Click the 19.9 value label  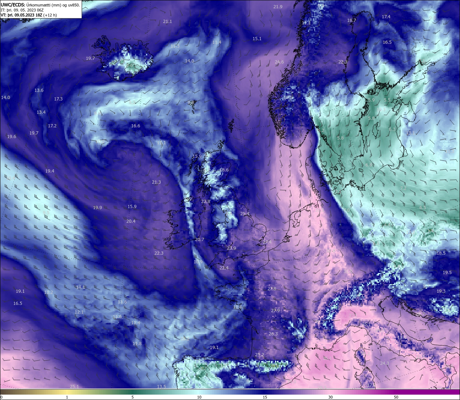click(97, 208)
